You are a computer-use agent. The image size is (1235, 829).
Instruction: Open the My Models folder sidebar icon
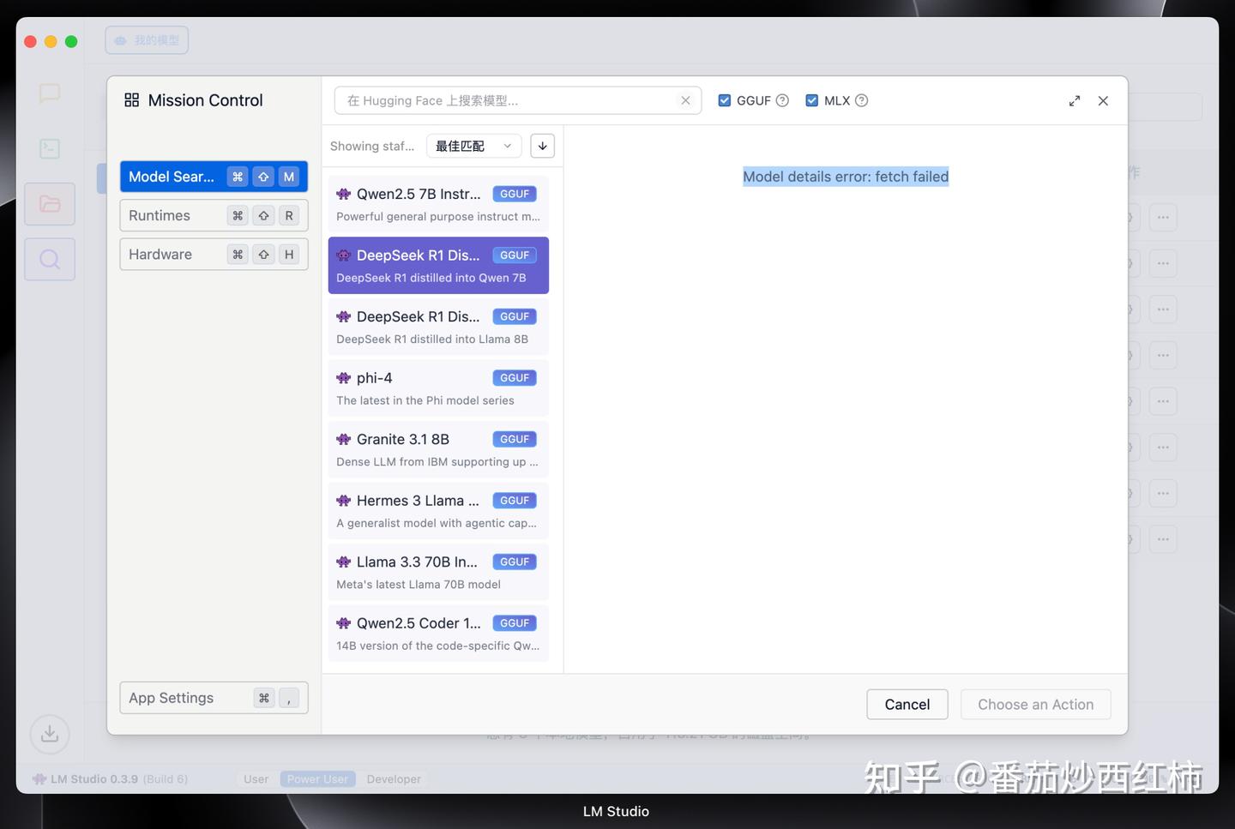50,204
